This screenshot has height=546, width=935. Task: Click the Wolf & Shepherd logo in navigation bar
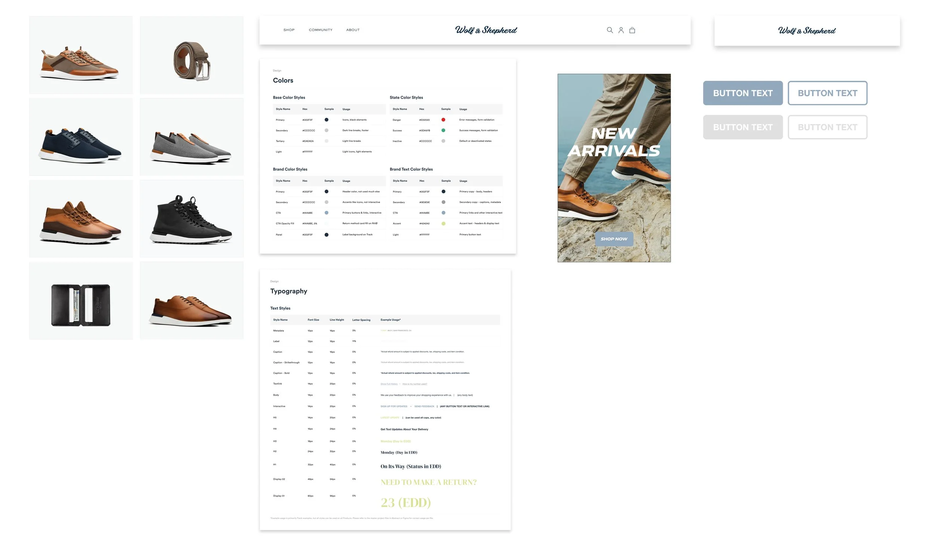tap(486, 30)
